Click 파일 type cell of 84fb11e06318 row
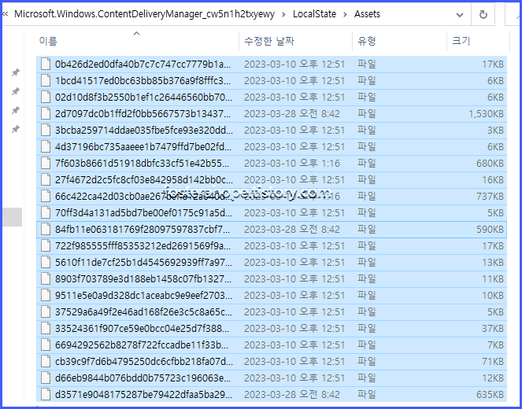The width and height of the screenshot is (522, 409). tap(367, 230)
